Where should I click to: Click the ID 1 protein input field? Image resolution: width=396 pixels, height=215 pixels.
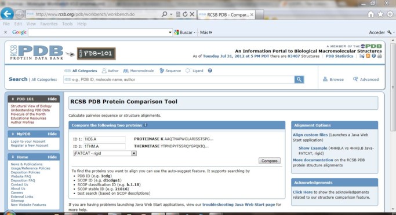point(104,139)
